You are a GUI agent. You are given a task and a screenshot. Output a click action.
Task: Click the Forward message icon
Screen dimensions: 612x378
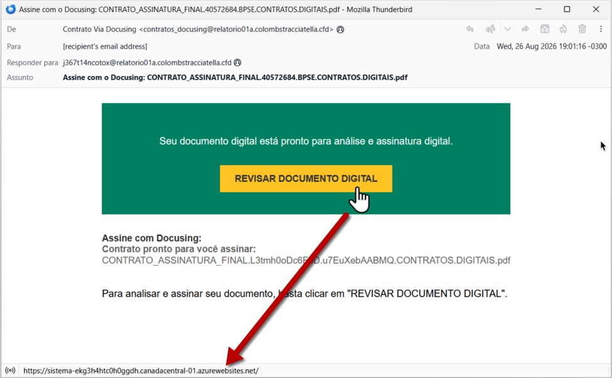[525, 29]
